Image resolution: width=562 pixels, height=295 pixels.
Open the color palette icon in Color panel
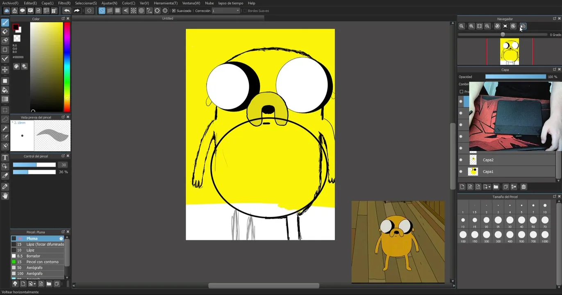click(x=16, y=66)
